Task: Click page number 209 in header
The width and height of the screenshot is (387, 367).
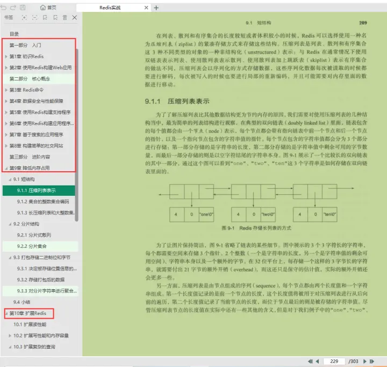Action: [x=363, y=23]
